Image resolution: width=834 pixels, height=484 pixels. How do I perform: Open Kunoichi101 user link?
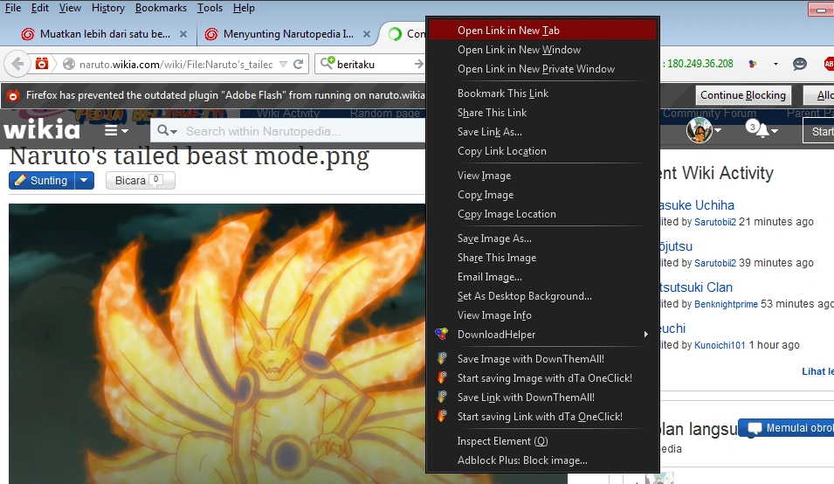click(x=720, y=345)
